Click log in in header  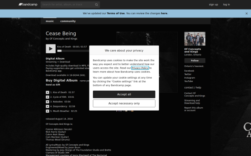coord(226,5)
